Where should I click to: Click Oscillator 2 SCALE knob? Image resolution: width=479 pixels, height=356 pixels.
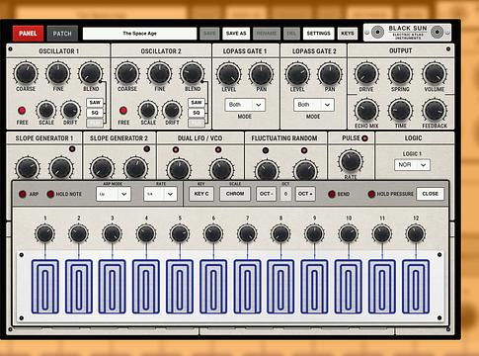[x=148, y=110]
